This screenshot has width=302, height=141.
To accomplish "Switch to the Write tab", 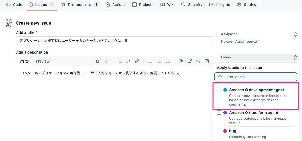I will click(x=24, y=61).
